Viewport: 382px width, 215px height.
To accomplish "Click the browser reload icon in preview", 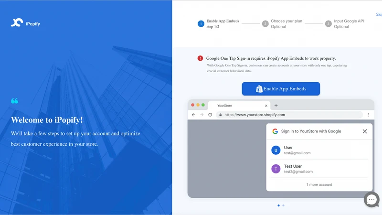I will [x=210, y=115].
